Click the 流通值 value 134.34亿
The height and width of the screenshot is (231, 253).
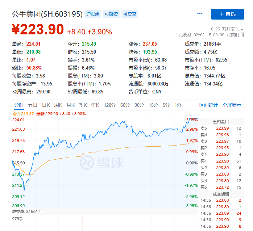coord(213,84)
